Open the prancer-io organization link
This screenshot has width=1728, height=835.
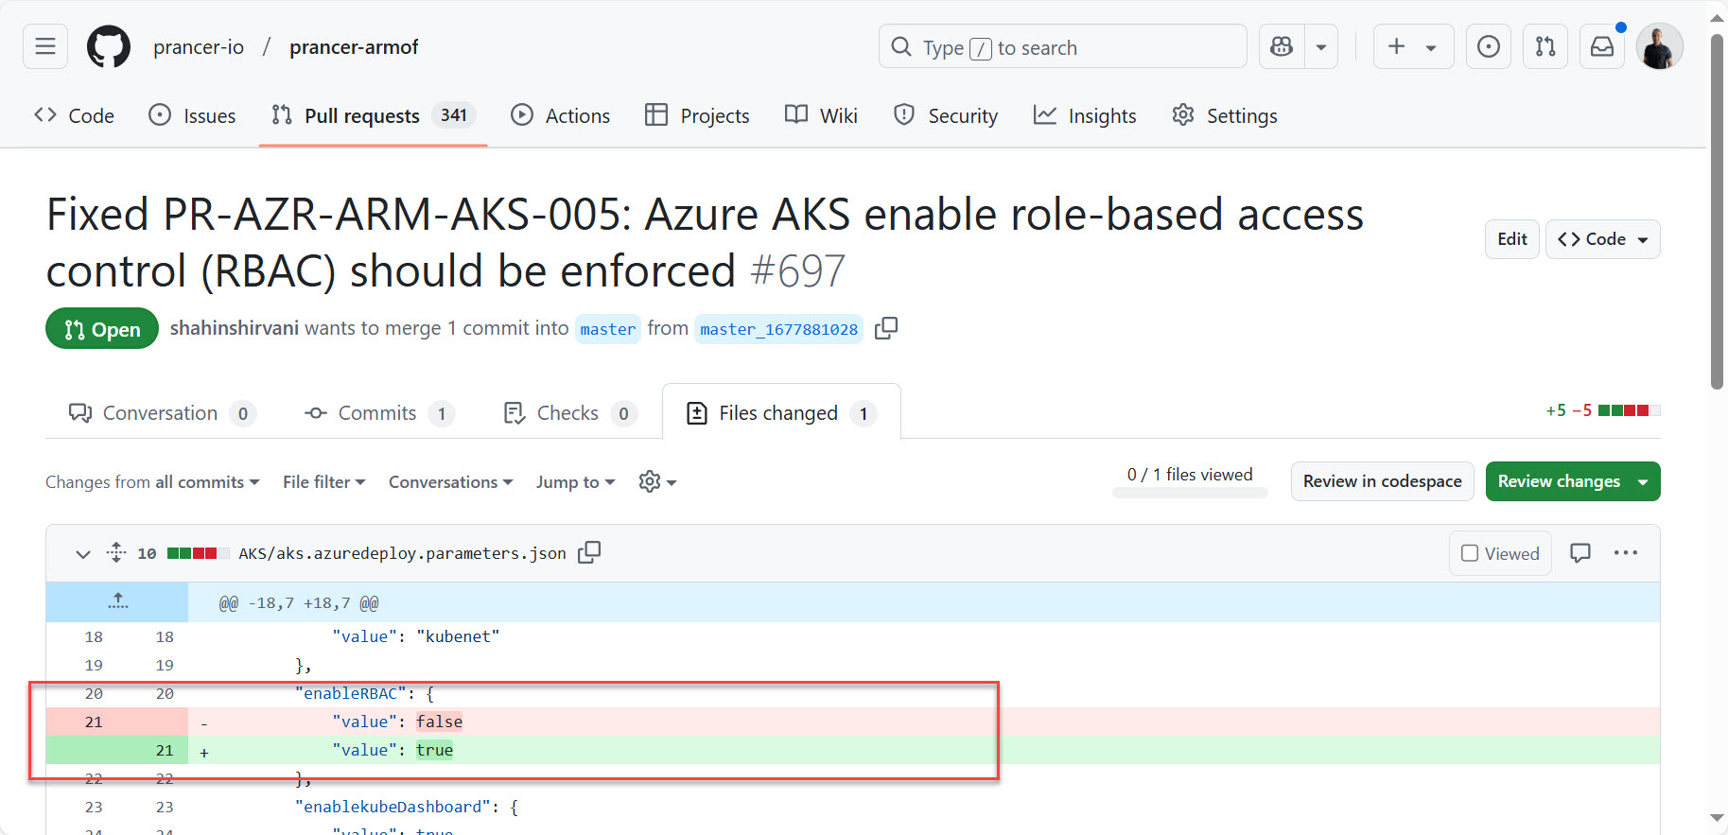click(199, 47)
